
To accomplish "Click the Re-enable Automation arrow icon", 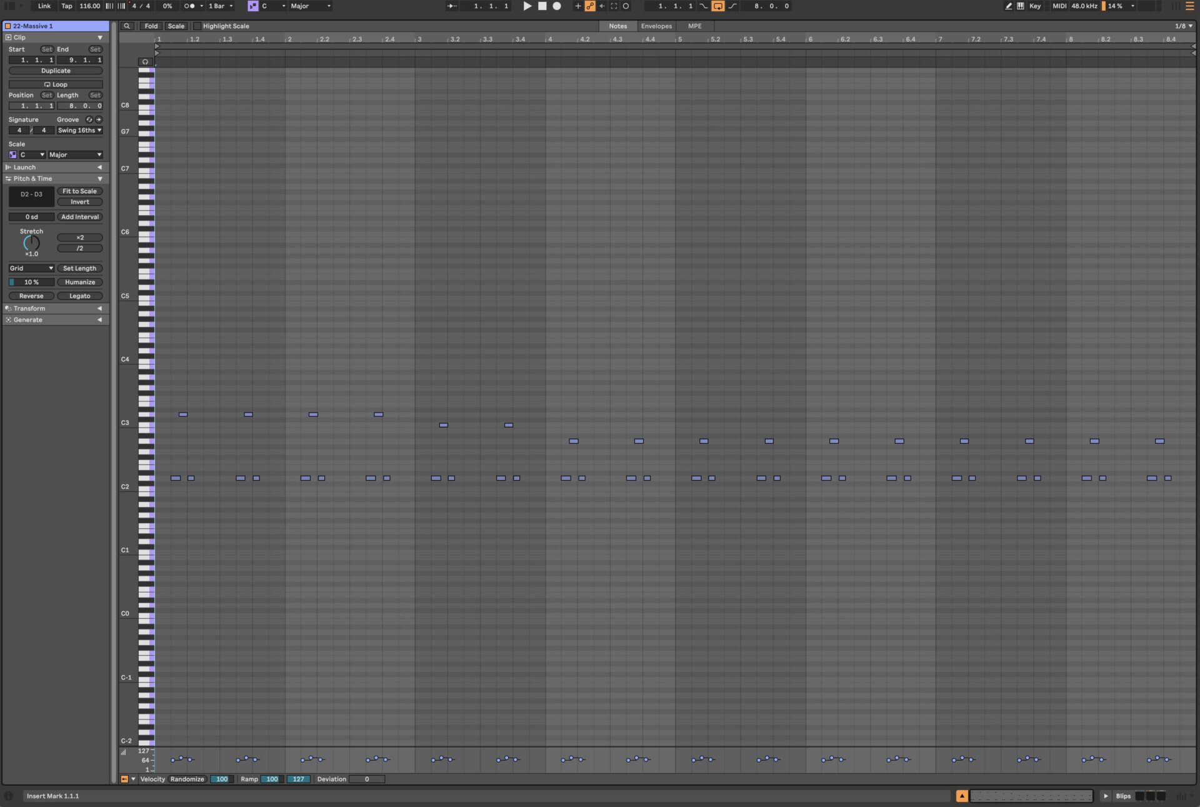I will (602, 6).
